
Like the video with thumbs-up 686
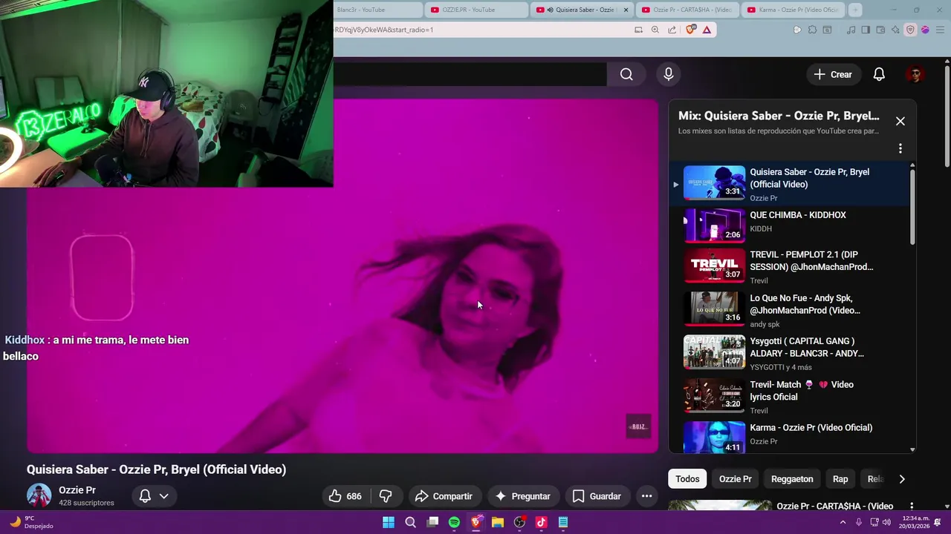click(x=345, y=496)
